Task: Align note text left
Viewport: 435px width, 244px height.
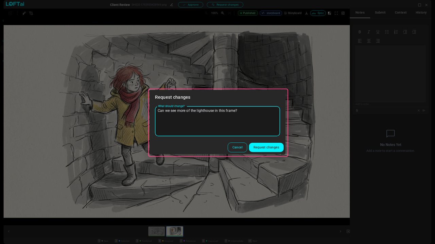Action: tap(360, 41)
